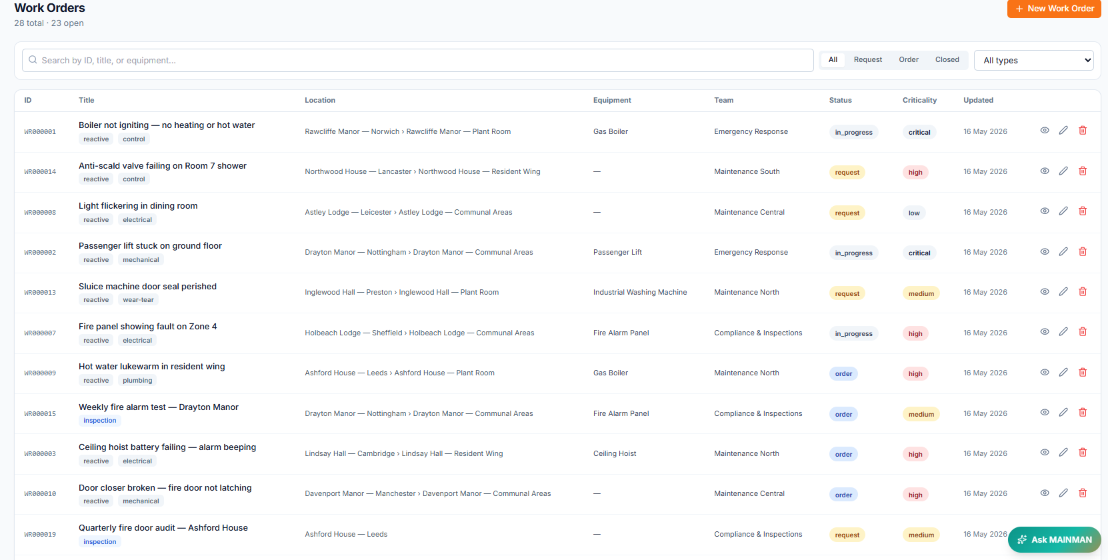Delete work order WR000014 trash icon
1108x560 pixels.
coord(1083,171)
